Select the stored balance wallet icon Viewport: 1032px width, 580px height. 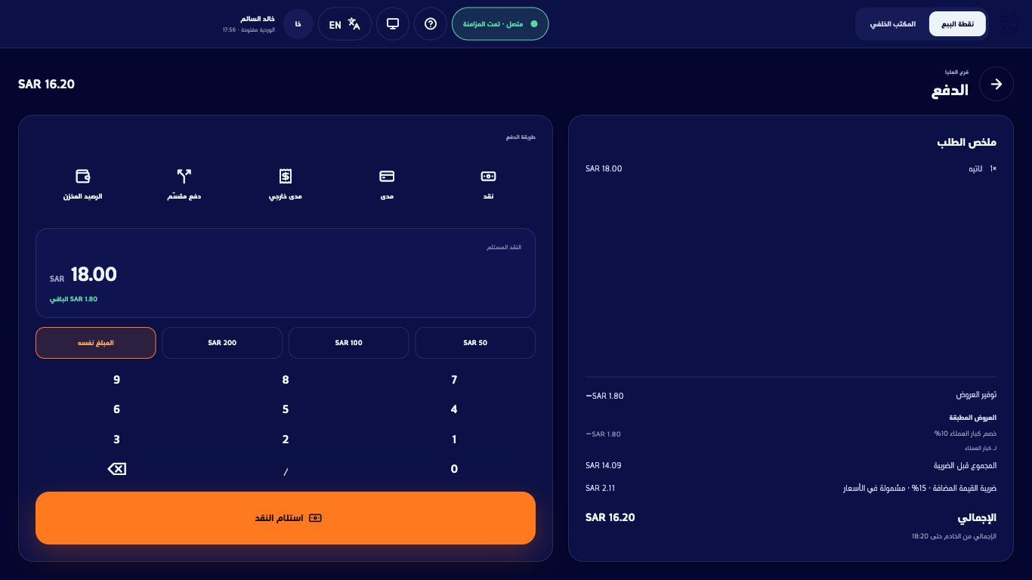(82, 176)
